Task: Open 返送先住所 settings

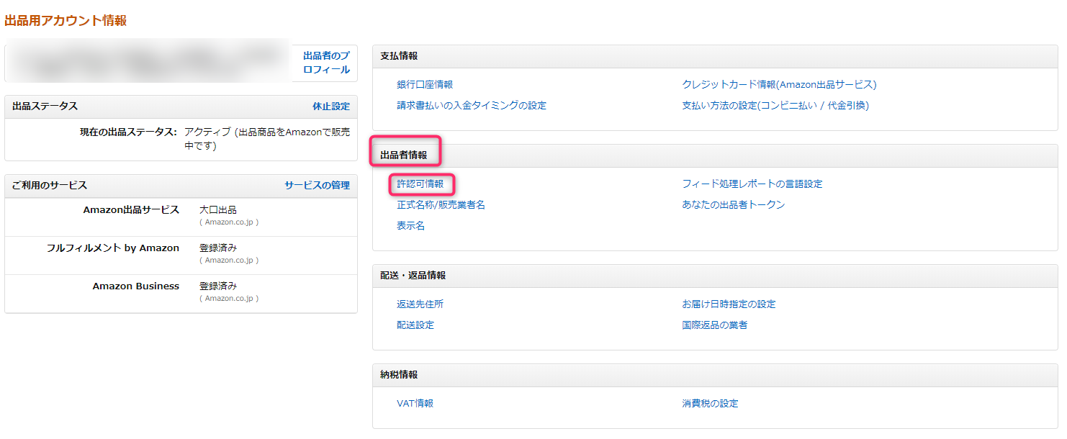Action: 420,304
